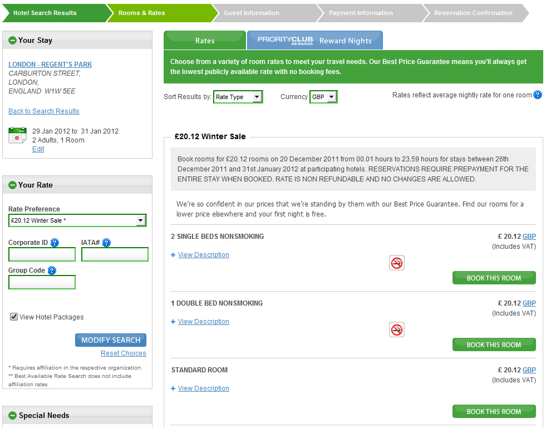Screen dimensions: 546x428
Task: Click no-smoking icon for 2 Single Beds room
Action: 397,263
